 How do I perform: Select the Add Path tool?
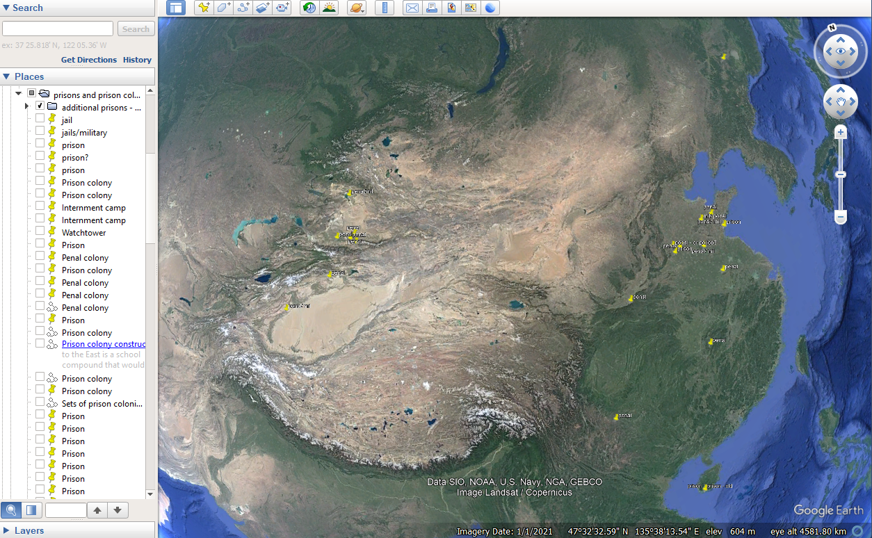tap(243, 8)
